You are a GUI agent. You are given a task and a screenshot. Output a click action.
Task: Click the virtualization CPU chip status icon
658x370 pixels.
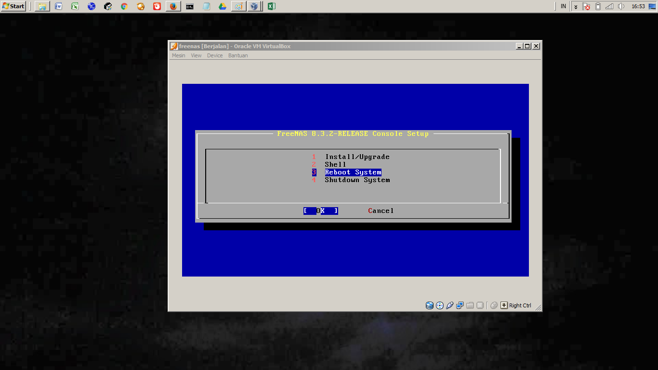[x=480, y=305]
